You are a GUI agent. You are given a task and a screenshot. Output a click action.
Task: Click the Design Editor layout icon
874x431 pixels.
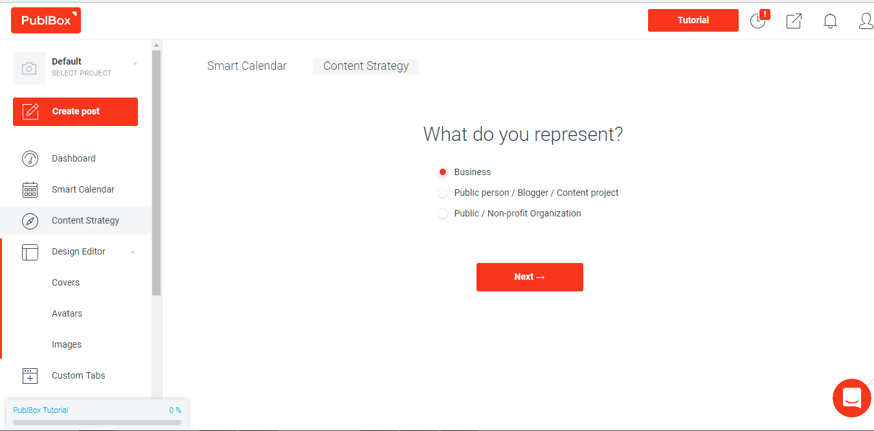[x=30, y=252]
